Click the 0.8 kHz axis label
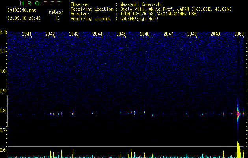The height and width of the screenshot is (158, 248). click(4, 111)
